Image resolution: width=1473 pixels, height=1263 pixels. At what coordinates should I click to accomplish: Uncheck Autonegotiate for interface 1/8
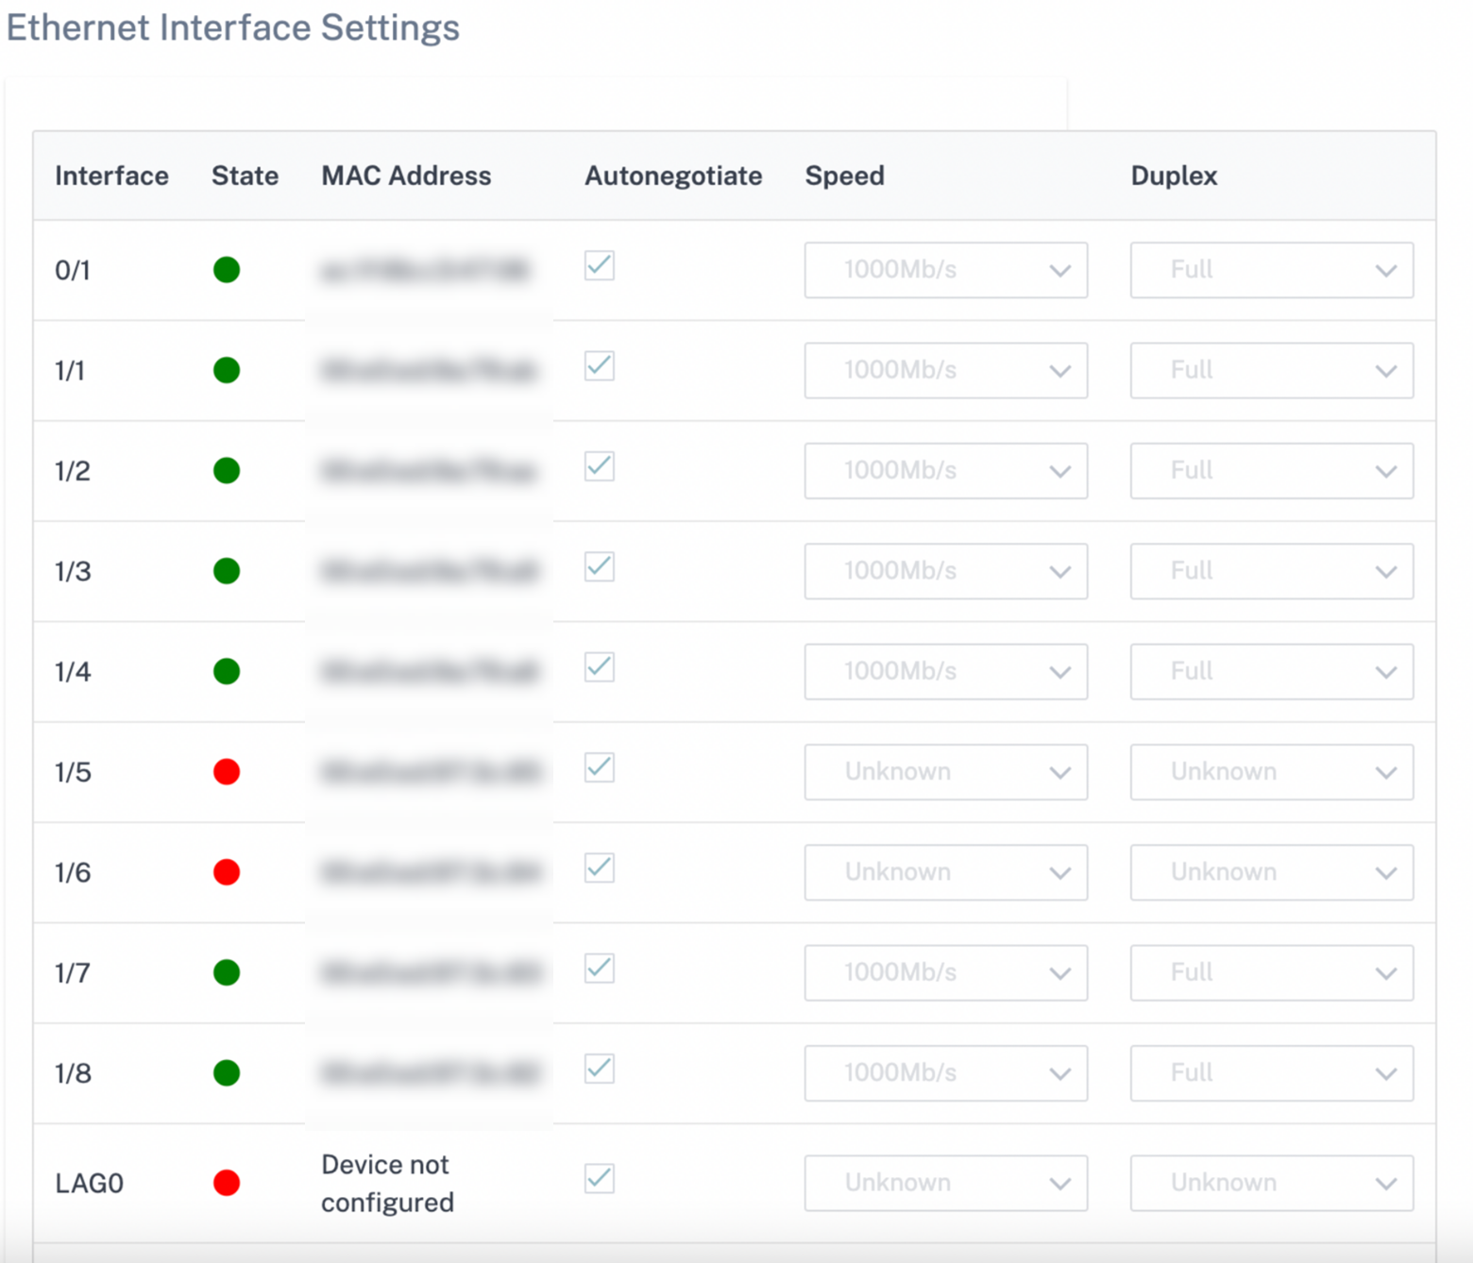(x=600, y=1069)
